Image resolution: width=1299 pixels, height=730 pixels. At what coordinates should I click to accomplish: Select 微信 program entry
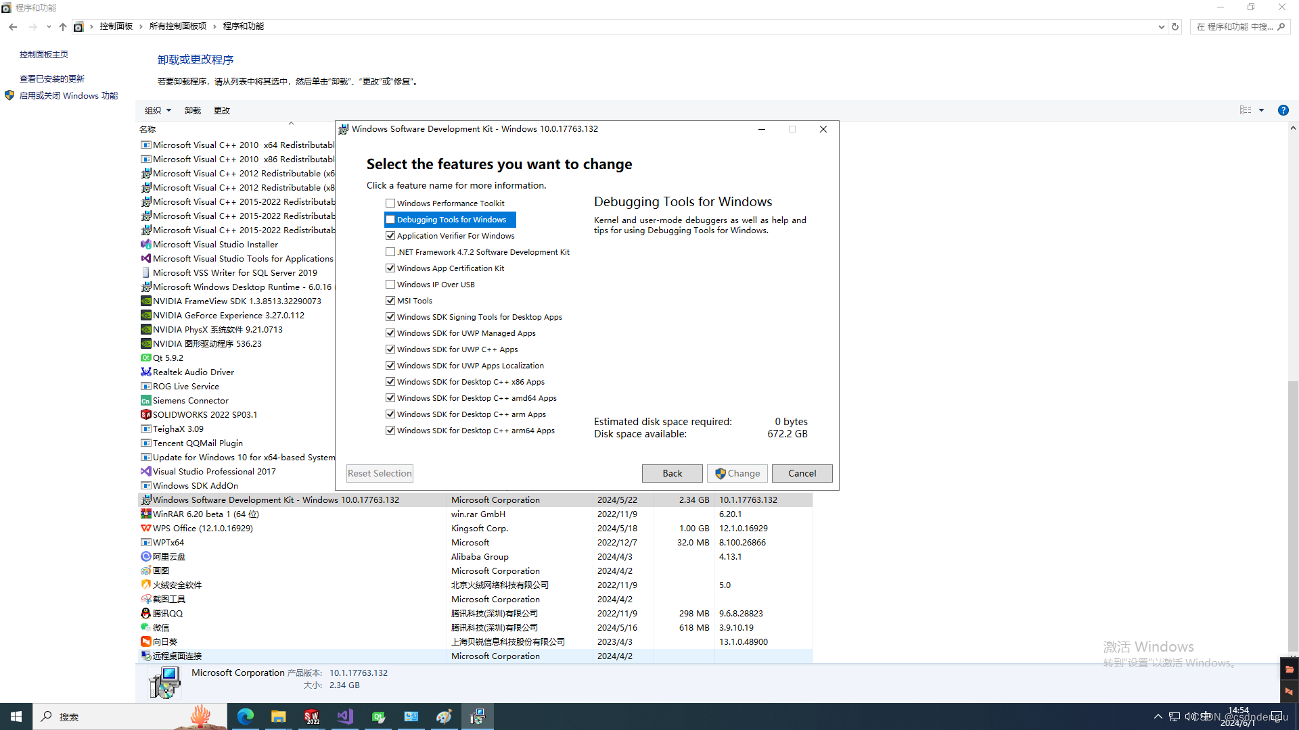(475, 628)
